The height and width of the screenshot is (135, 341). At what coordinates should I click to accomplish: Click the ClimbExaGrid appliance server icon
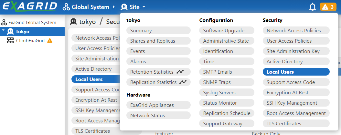coord(10,40)
